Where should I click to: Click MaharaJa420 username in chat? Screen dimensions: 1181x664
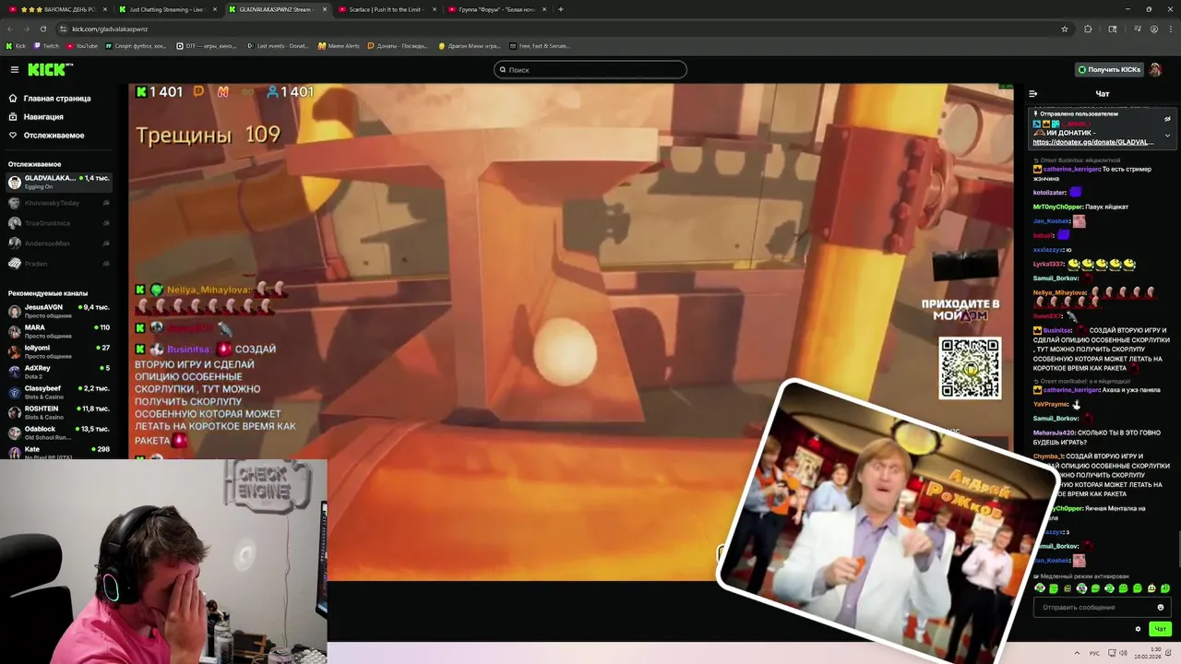coord(1055,433)
